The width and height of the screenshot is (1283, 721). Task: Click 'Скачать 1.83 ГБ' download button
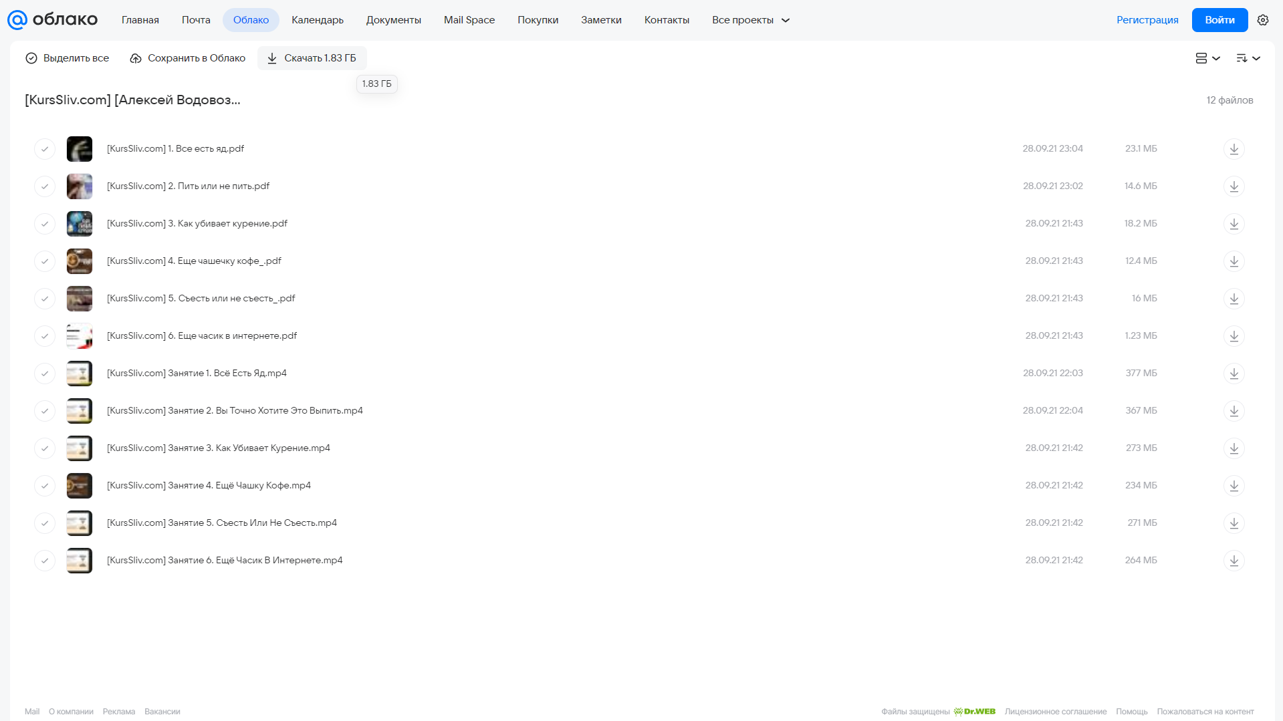pos(312,58)
